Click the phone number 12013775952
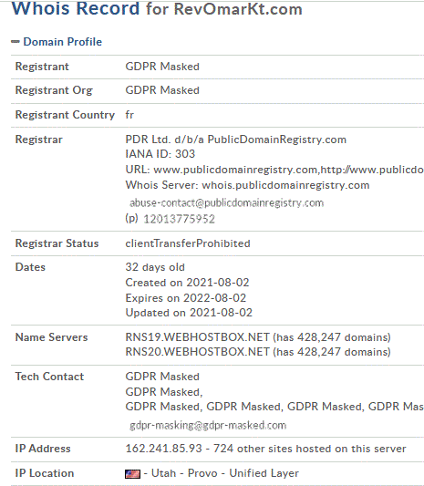The width and height of the screenshot is (424, 486). (179, 219)
